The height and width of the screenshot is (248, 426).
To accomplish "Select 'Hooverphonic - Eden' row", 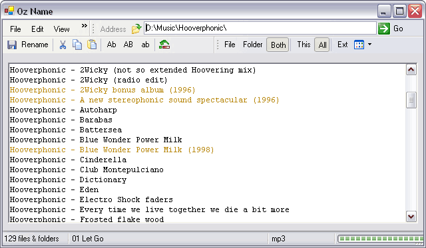I will tap(54, 190).
